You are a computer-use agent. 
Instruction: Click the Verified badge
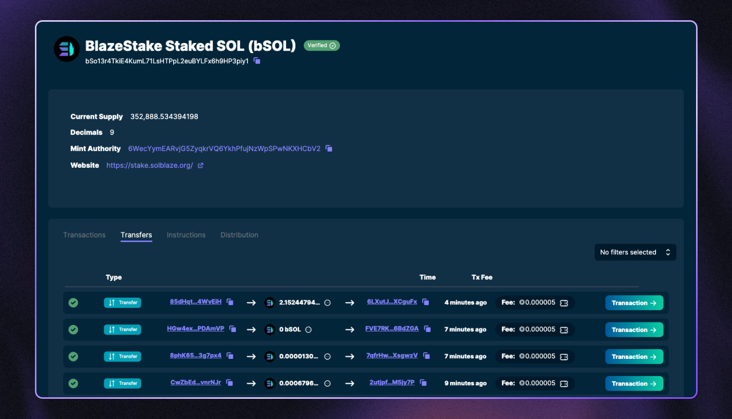click(x=322, y=45)
